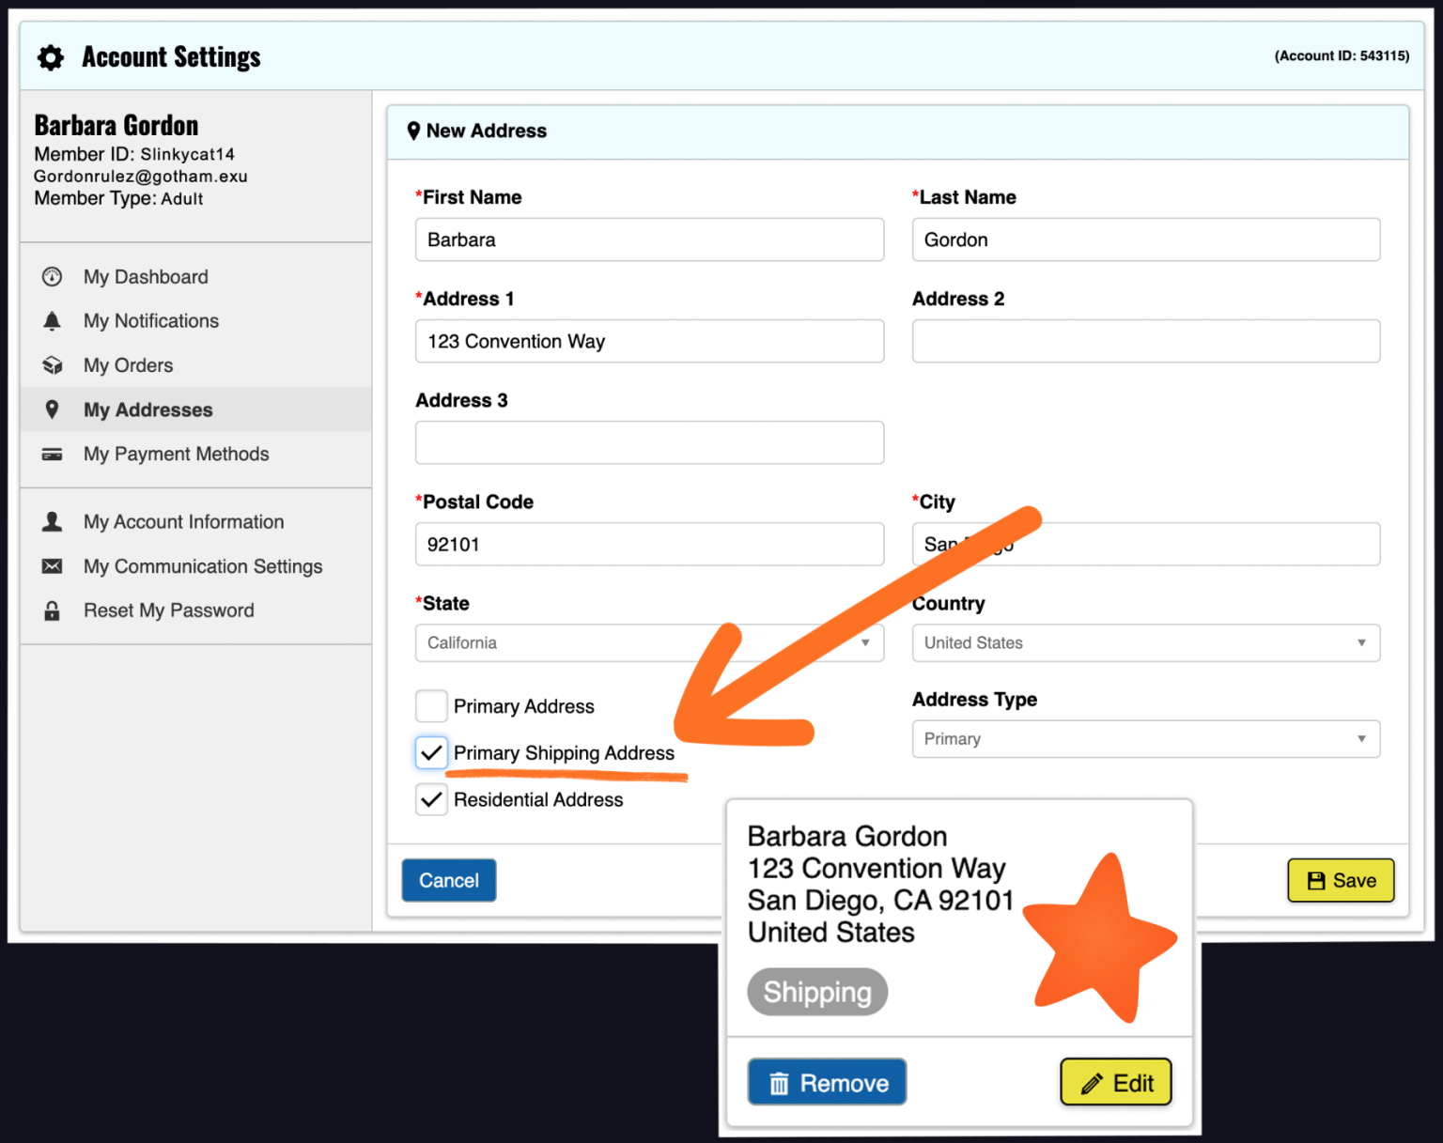
Task: Click the payment card icon in the sidebar
Action: [51, 454]
